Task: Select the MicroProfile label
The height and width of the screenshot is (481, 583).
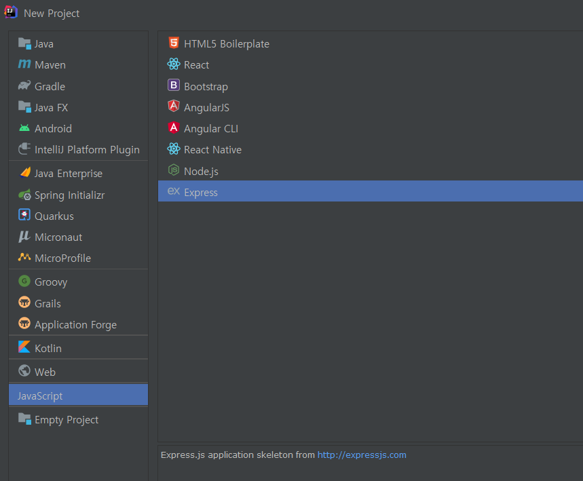Action: 63,258
